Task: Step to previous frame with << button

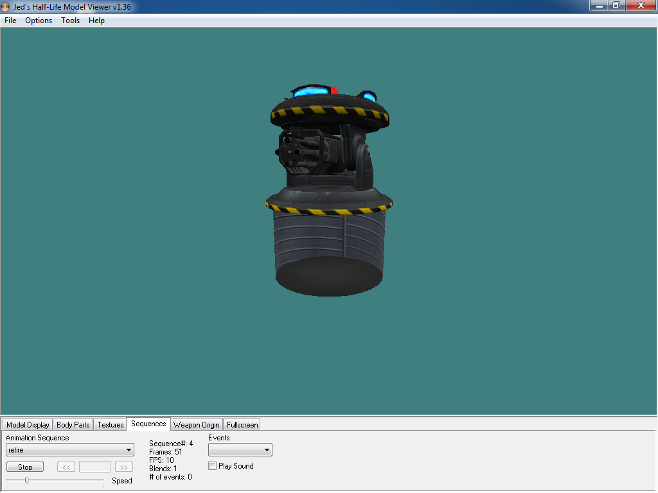Action: click(66, 467)
